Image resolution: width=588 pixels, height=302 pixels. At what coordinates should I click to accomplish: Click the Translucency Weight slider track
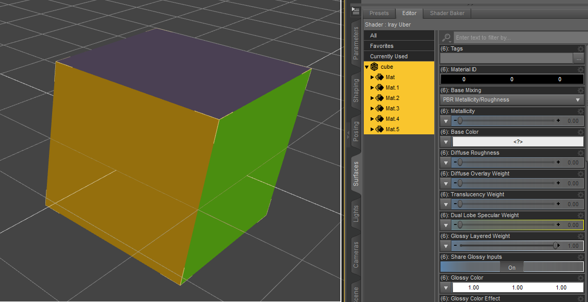[x=507, y=204]
